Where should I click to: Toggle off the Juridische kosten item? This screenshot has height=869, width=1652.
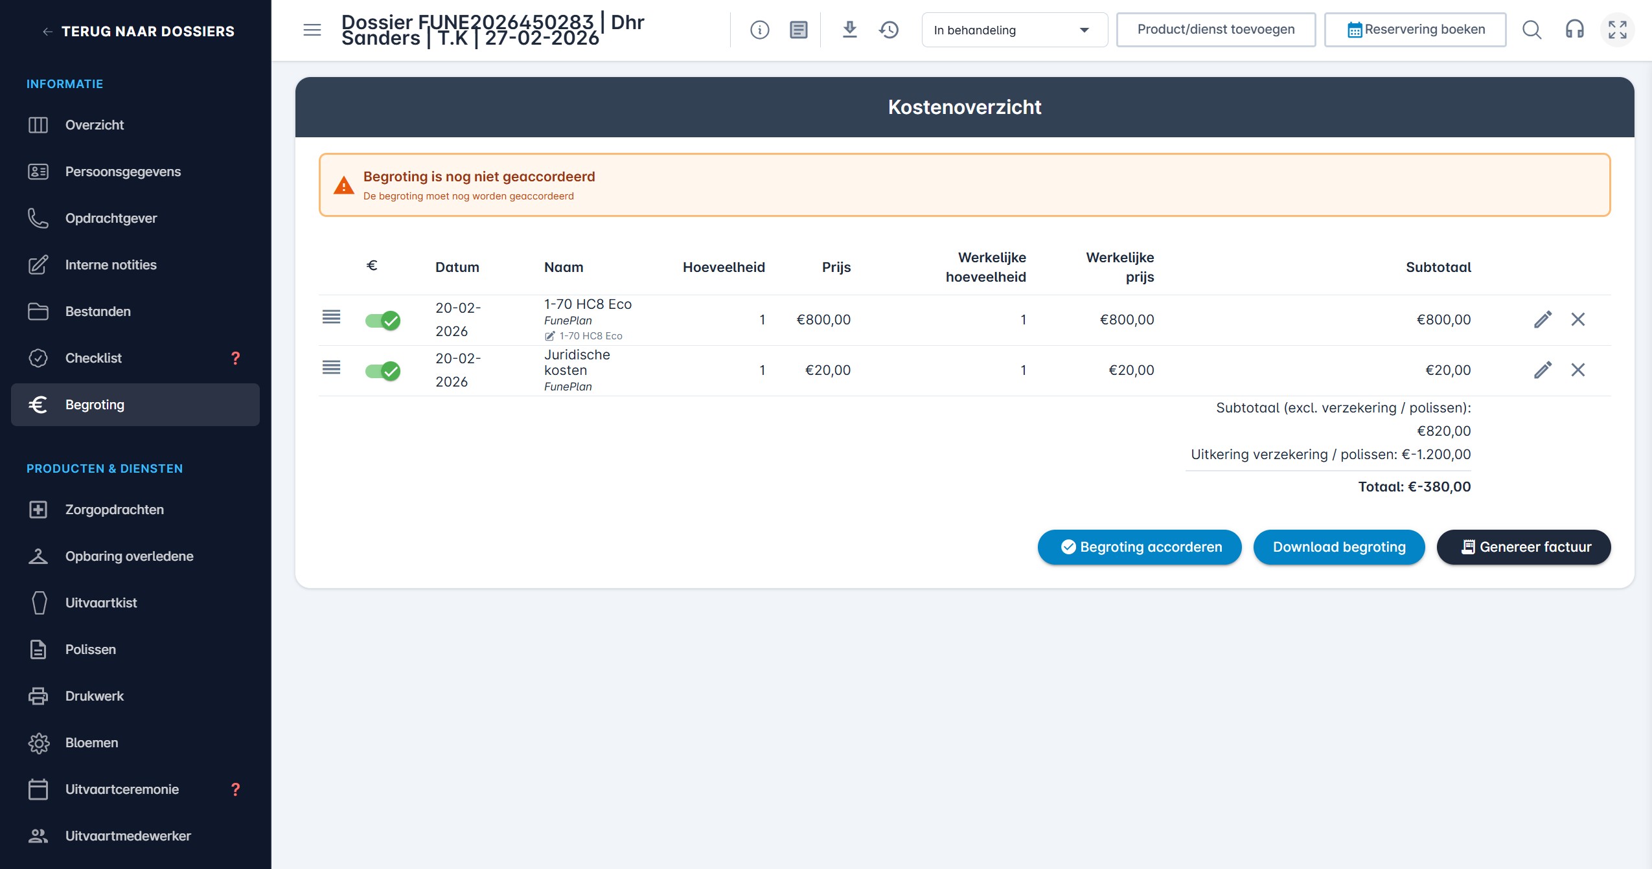pyautogui.click(x=382, y=371)
